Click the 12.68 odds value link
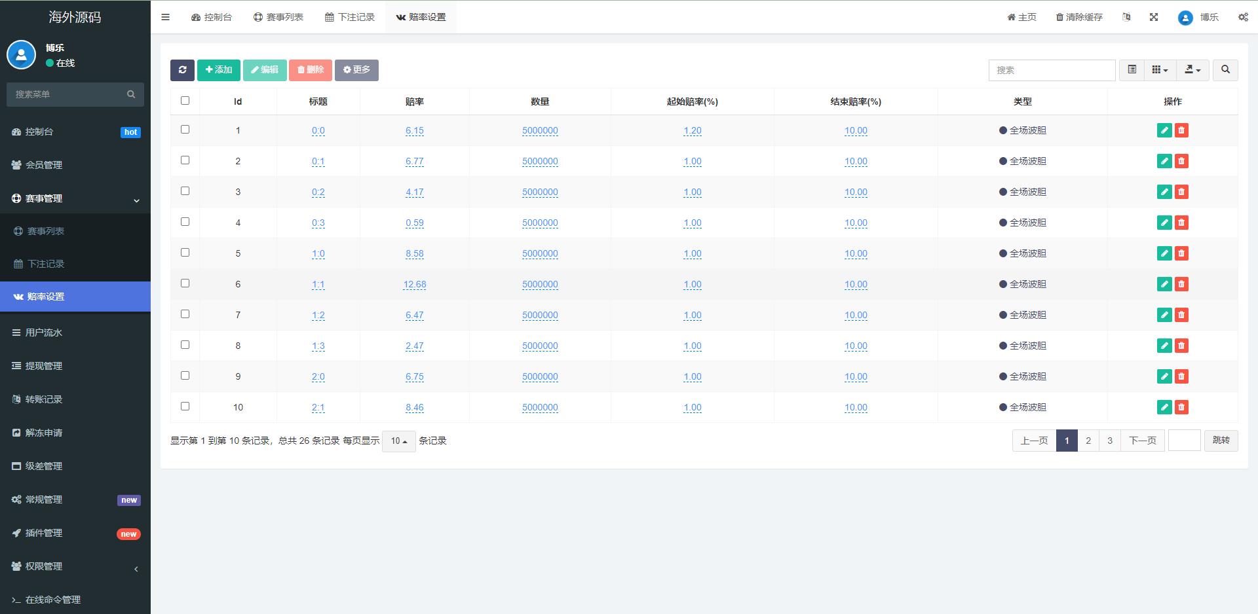Viewport: 1258px width, 614px height. 415,285
